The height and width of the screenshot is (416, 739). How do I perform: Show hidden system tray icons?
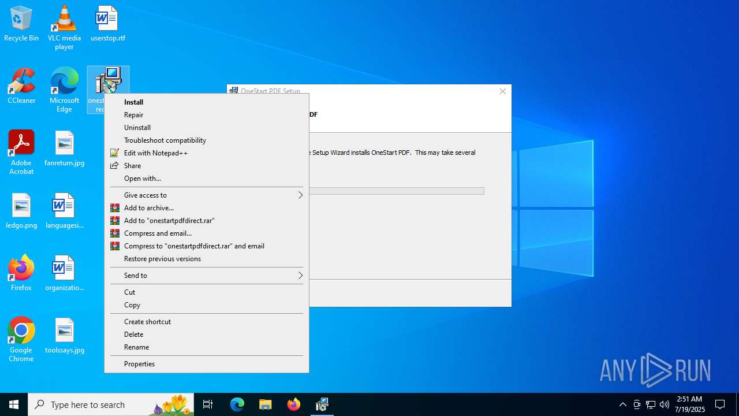coord(622,404)
